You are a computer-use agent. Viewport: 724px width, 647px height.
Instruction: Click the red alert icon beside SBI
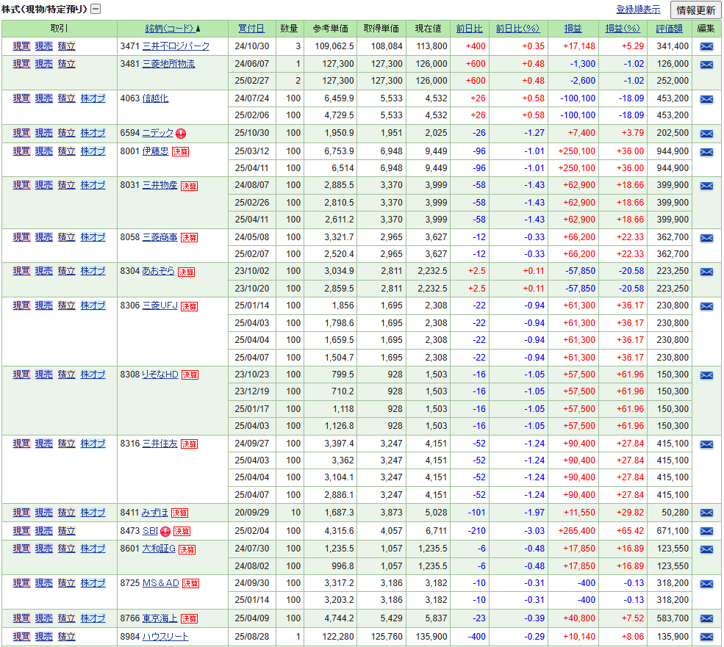click(165, 532)
